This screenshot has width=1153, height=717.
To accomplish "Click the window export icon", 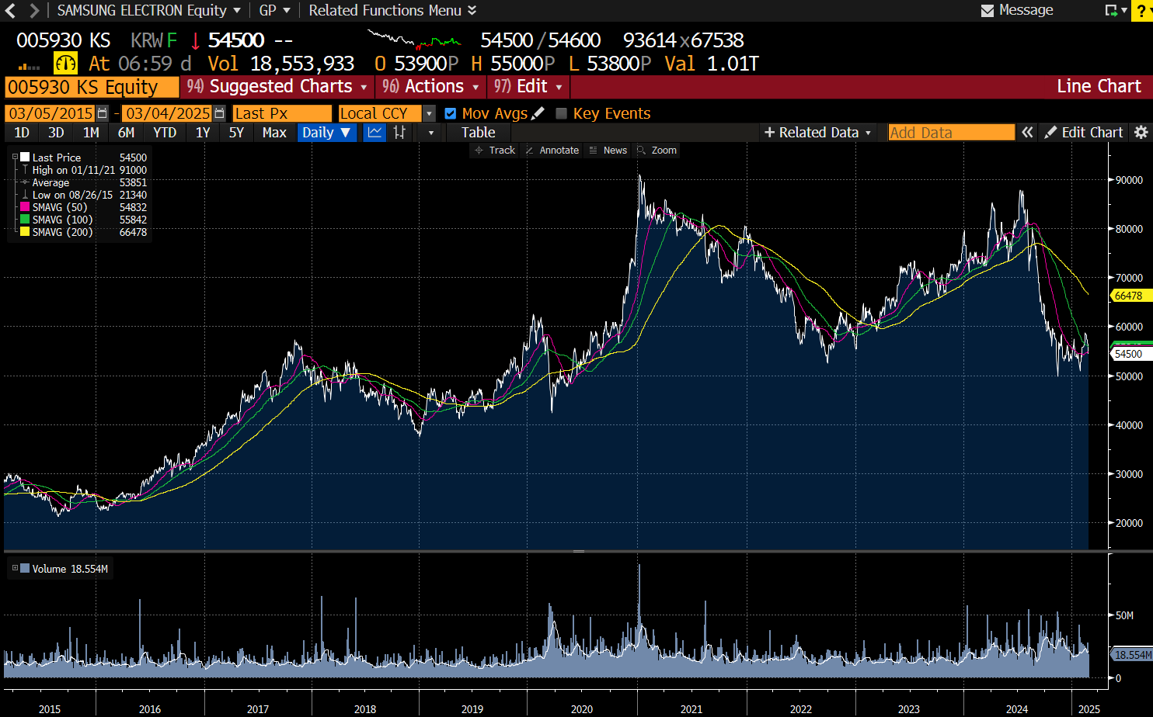I will (x=1112, y=11).
